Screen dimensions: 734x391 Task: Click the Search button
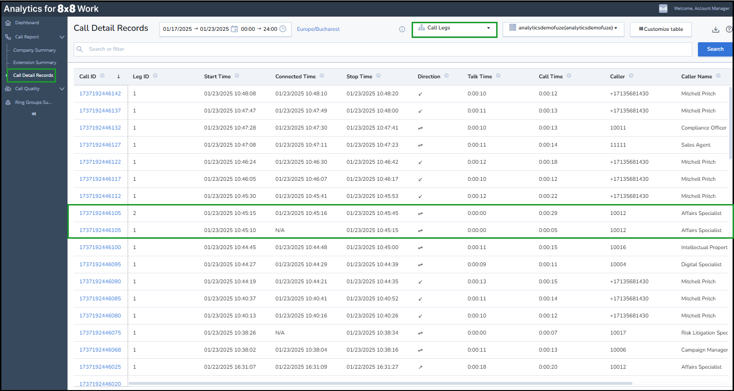coord(715,49)
